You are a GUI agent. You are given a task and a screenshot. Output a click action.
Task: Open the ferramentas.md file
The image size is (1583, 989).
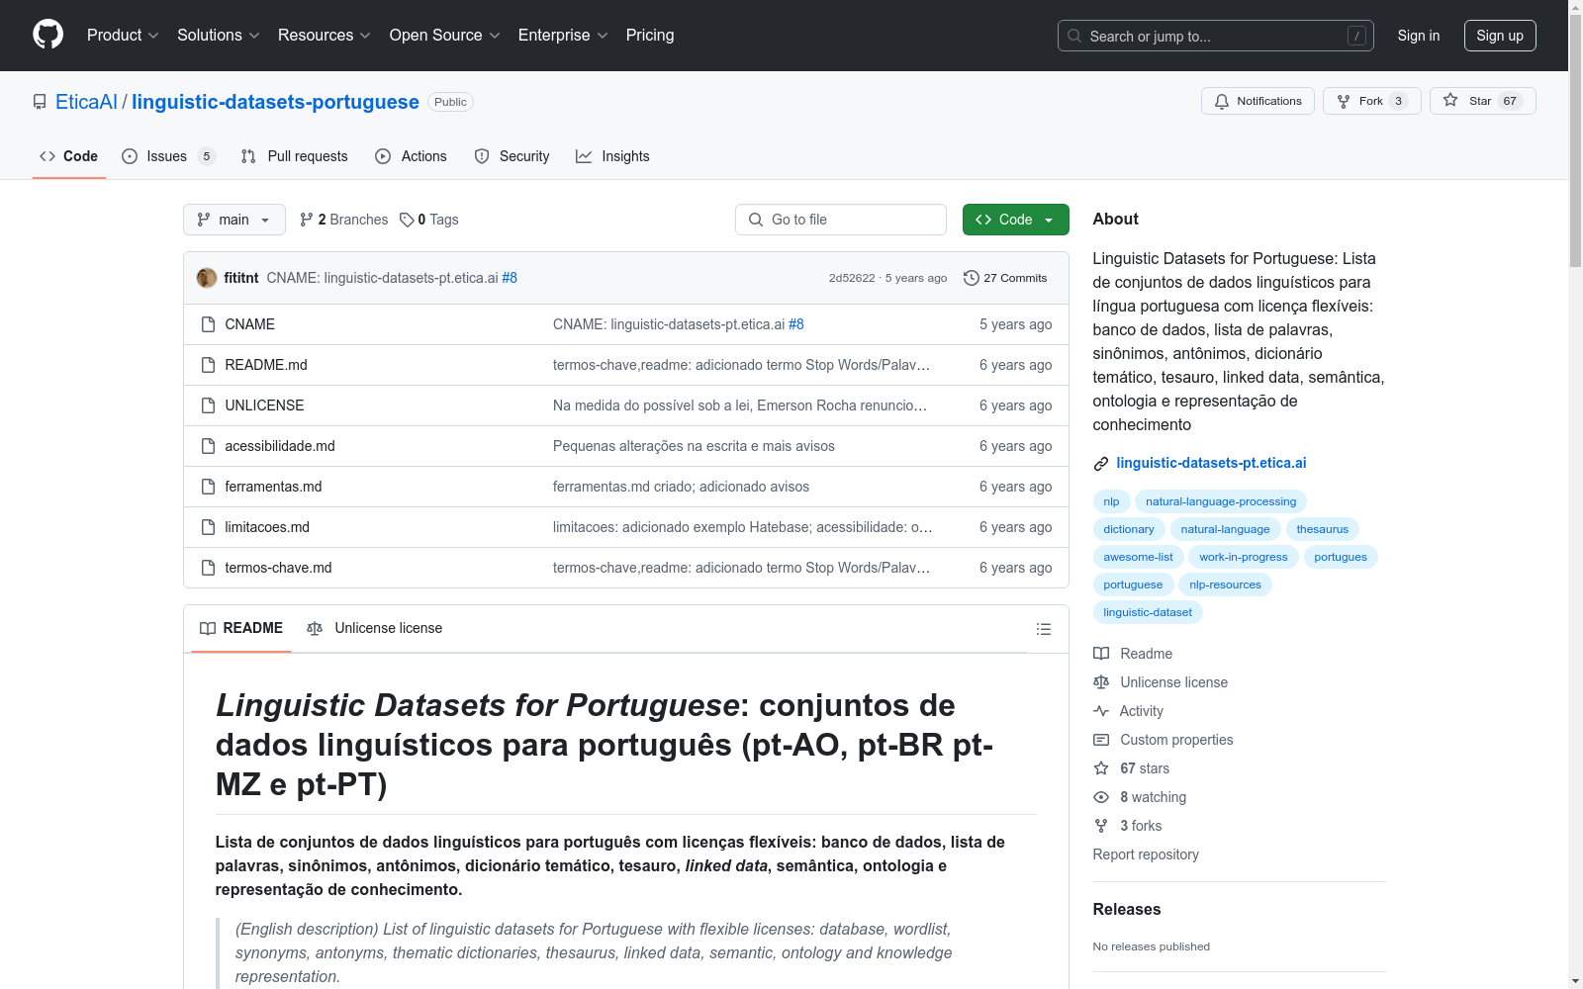[273, 487]
